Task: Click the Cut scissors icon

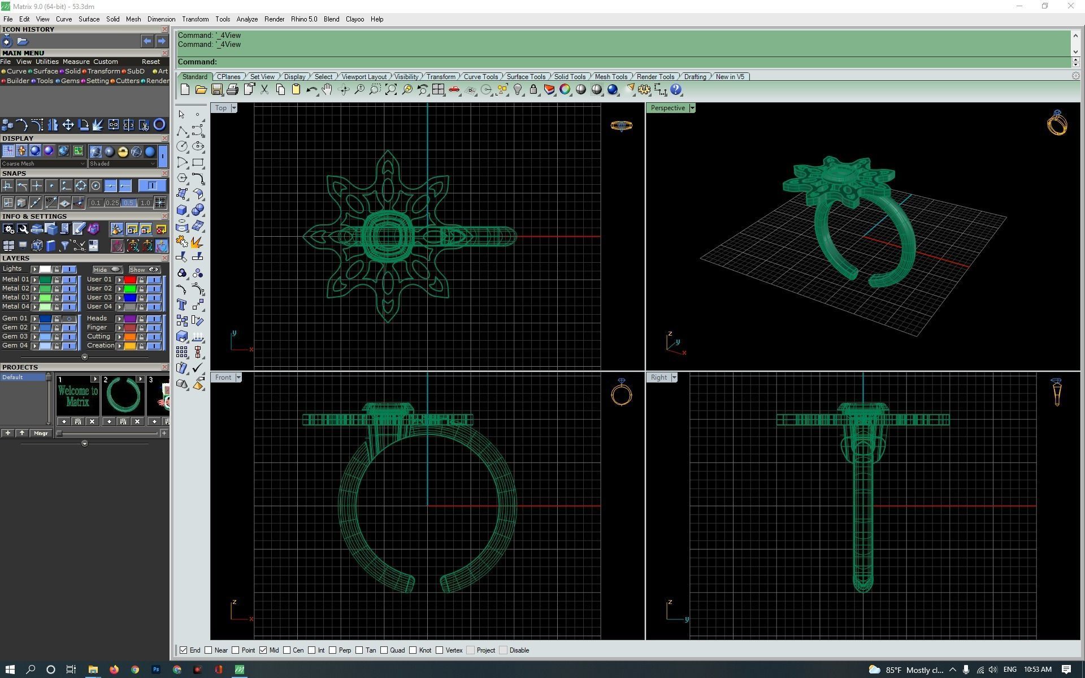Action: 264,90
